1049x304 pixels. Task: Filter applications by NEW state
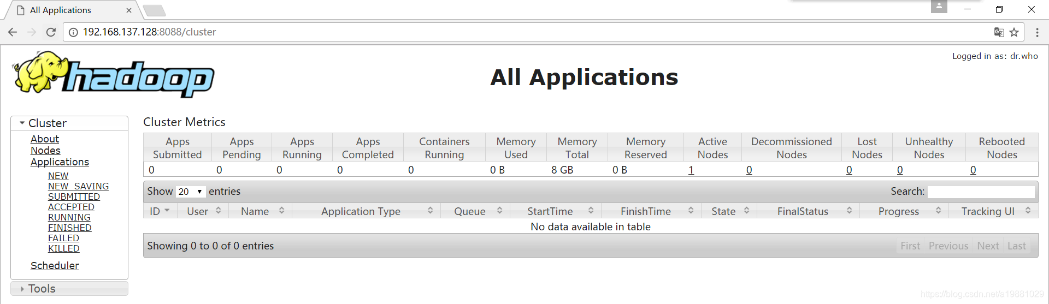(x=58, y=176)
